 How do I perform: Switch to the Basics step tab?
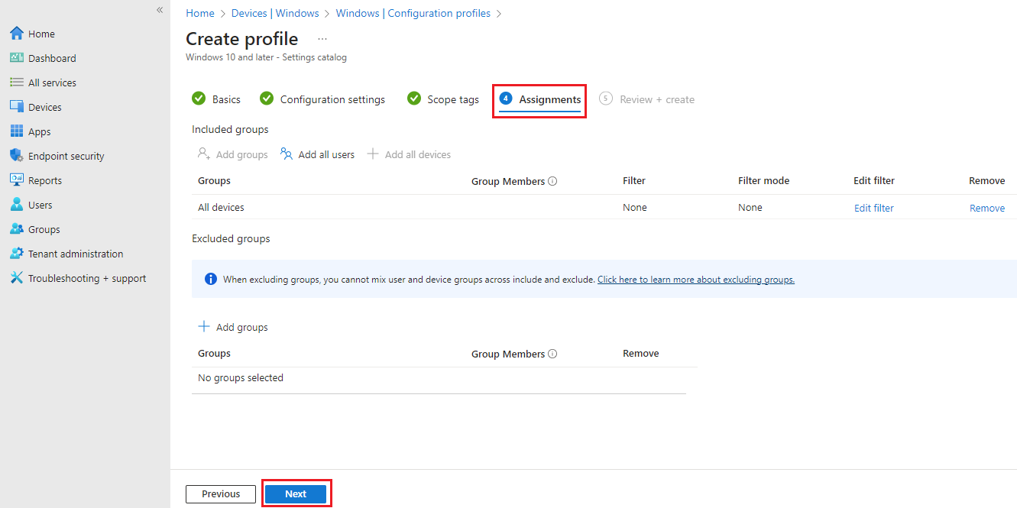point(216,99)
